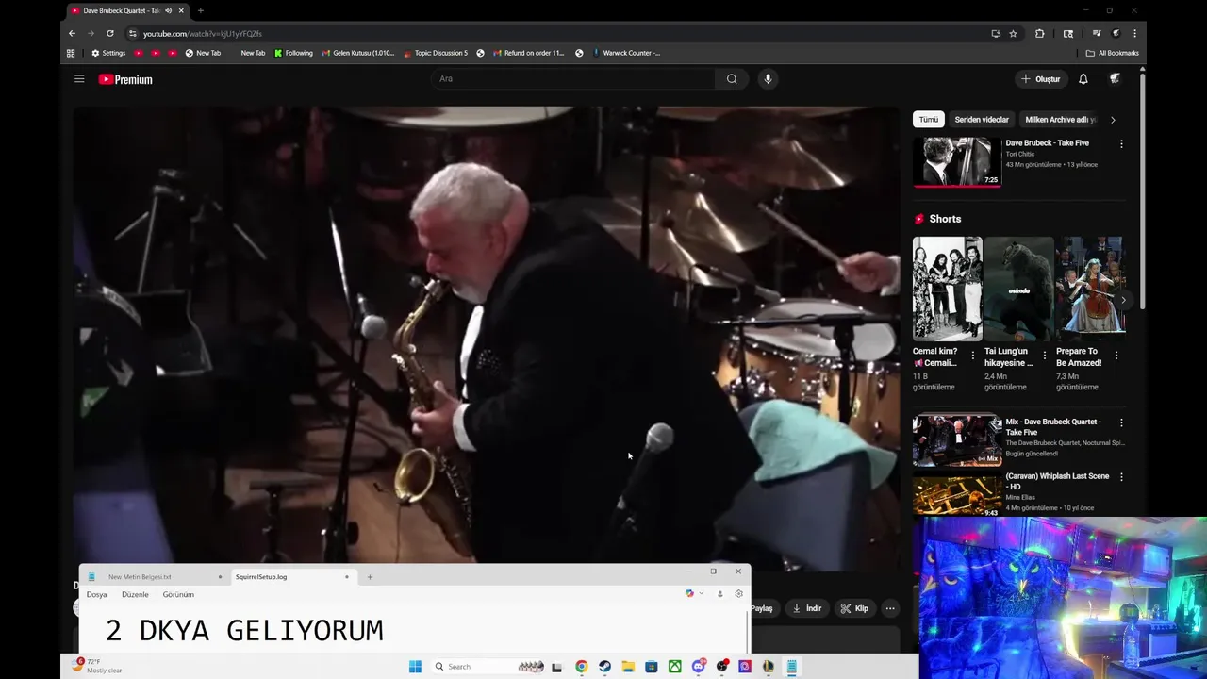1207x679 pixels.
Task: Click Windows taskbar Search box
Action: tap(471, 667)
